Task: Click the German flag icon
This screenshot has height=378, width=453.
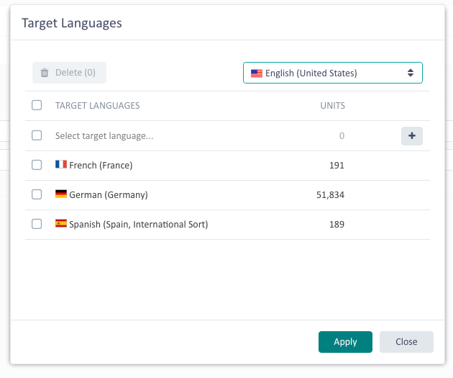Action: pos(61,194)
